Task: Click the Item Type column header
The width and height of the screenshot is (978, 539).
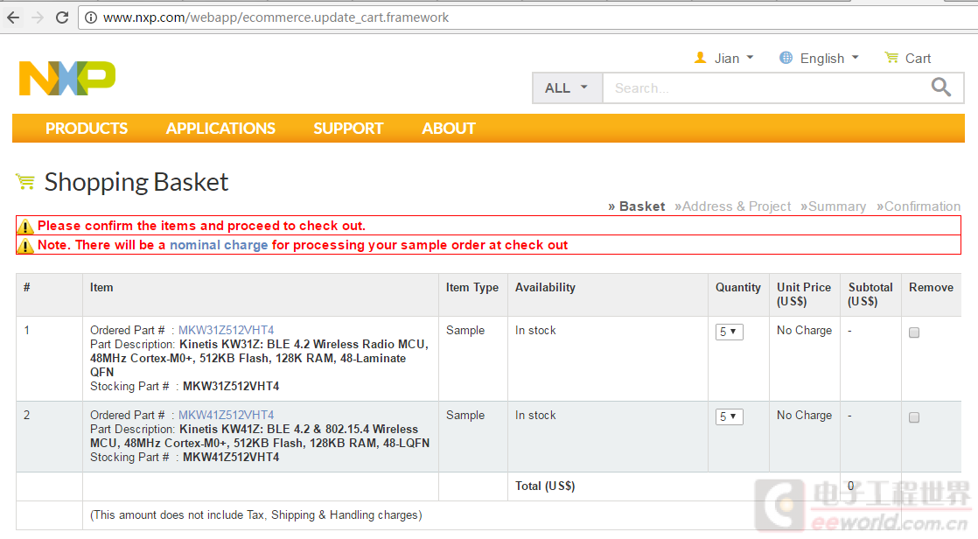Action: tap(472, 288)
